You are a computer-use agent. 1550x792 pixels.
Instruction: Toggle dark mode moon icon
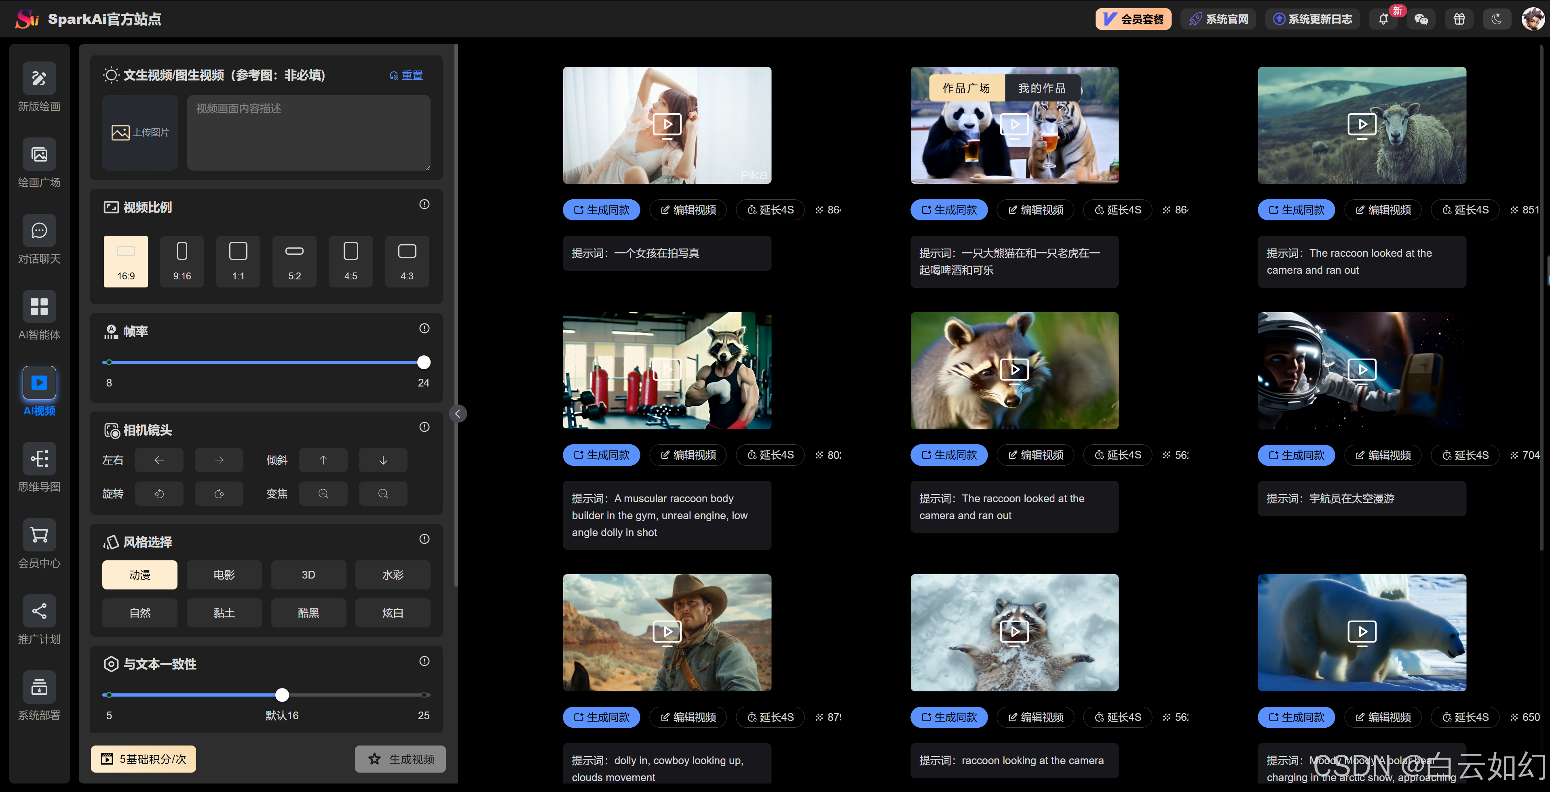(x=1497, y=19)
